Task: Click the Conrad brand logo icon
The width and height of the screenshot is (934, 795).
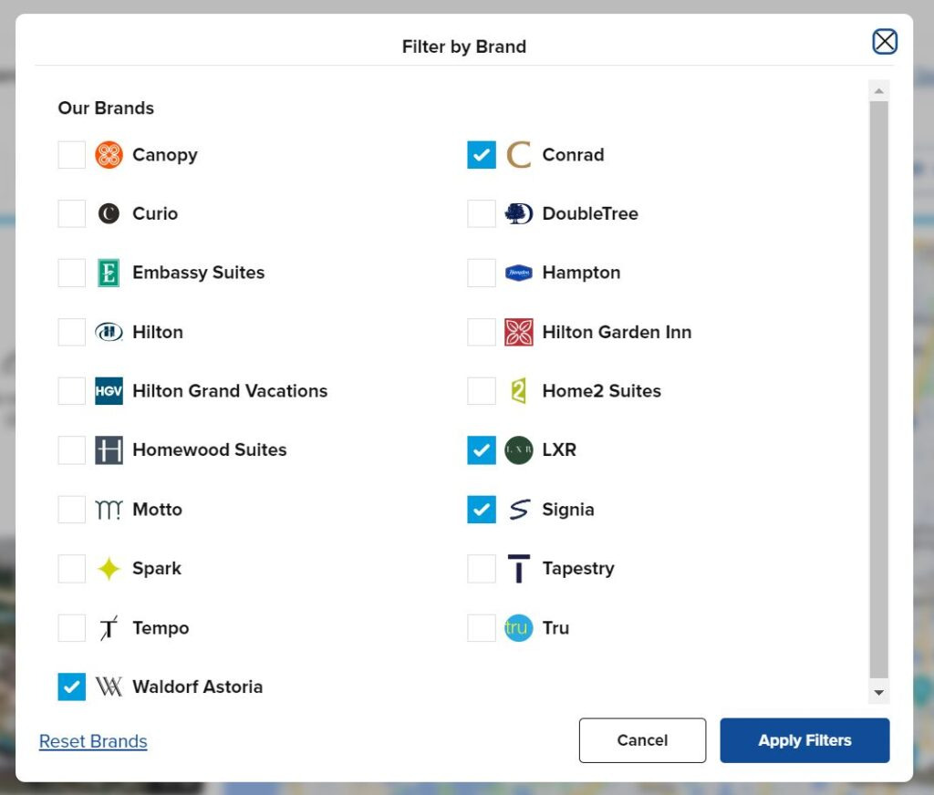Action: click(519, 155)
